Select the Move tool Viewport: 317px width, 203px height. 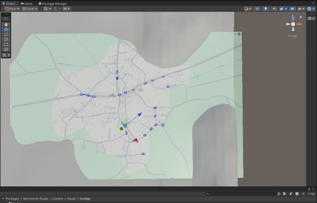click(6, 29)
